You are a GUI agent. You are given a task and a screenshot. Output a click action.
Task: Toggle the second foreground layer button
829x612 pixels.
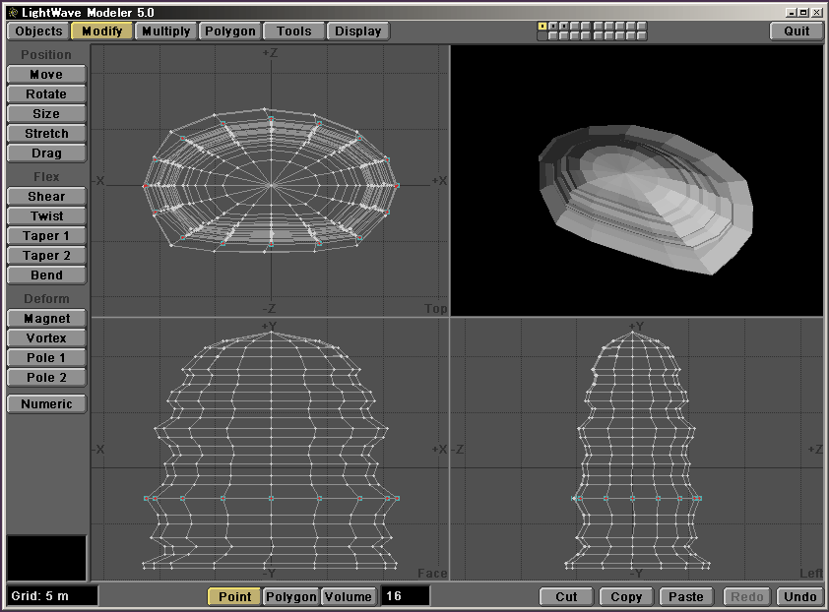553,27
